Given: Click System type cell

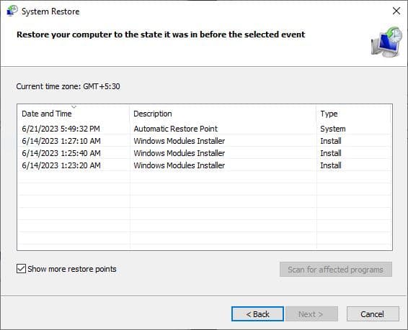Looking at the screenshot, I should 333,129.
